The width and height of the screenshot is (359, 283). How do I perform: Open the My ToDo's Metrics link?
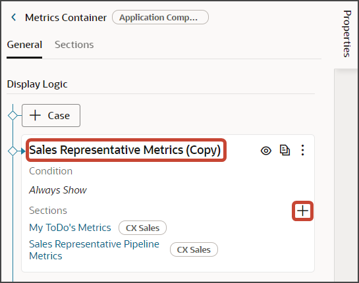(70, 228)
